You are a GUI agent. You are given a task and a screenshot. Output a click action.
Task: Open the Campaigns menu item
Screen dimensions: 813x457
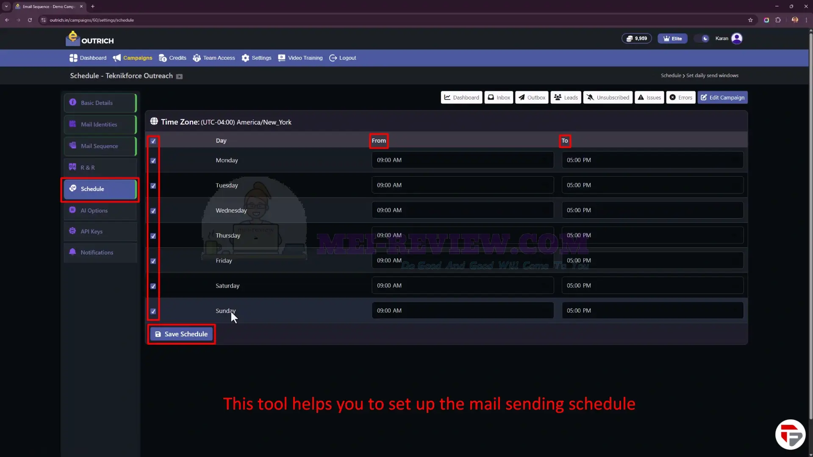(133, 58)
